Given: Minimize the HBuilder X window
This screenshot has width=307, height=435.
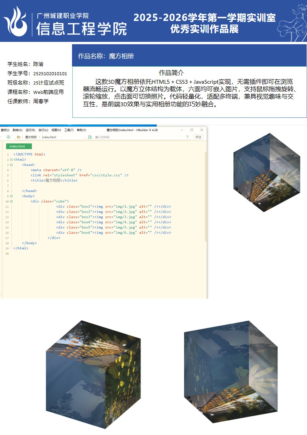Looking at the screenshot, I should click(x=182, y=130).
